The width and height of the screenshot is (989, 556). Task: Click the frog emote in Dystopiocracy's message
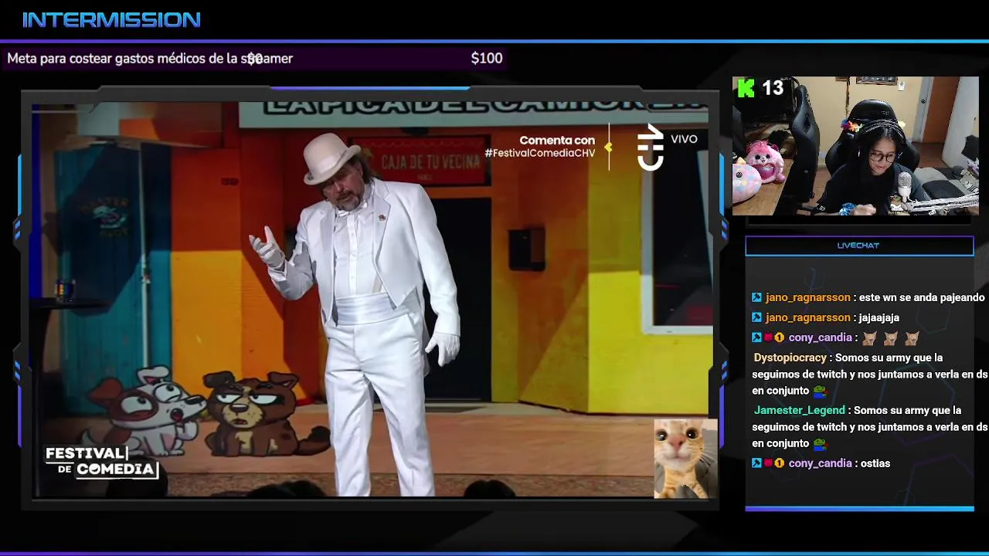coord(820,391)
